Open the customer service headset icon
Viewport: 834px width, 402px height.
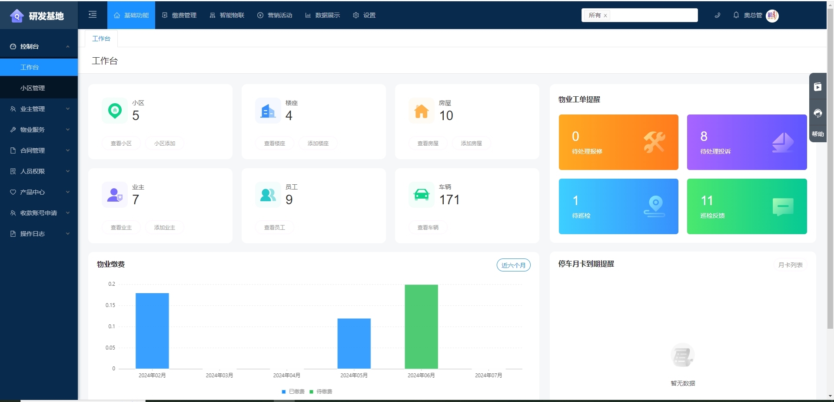[x=818, y=113]
